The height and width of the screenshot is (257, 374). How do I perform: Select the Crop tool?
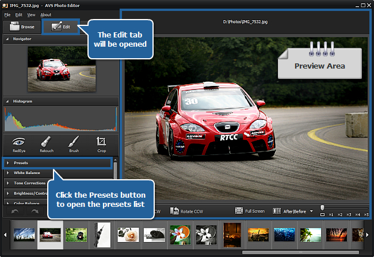click(101, 145)
